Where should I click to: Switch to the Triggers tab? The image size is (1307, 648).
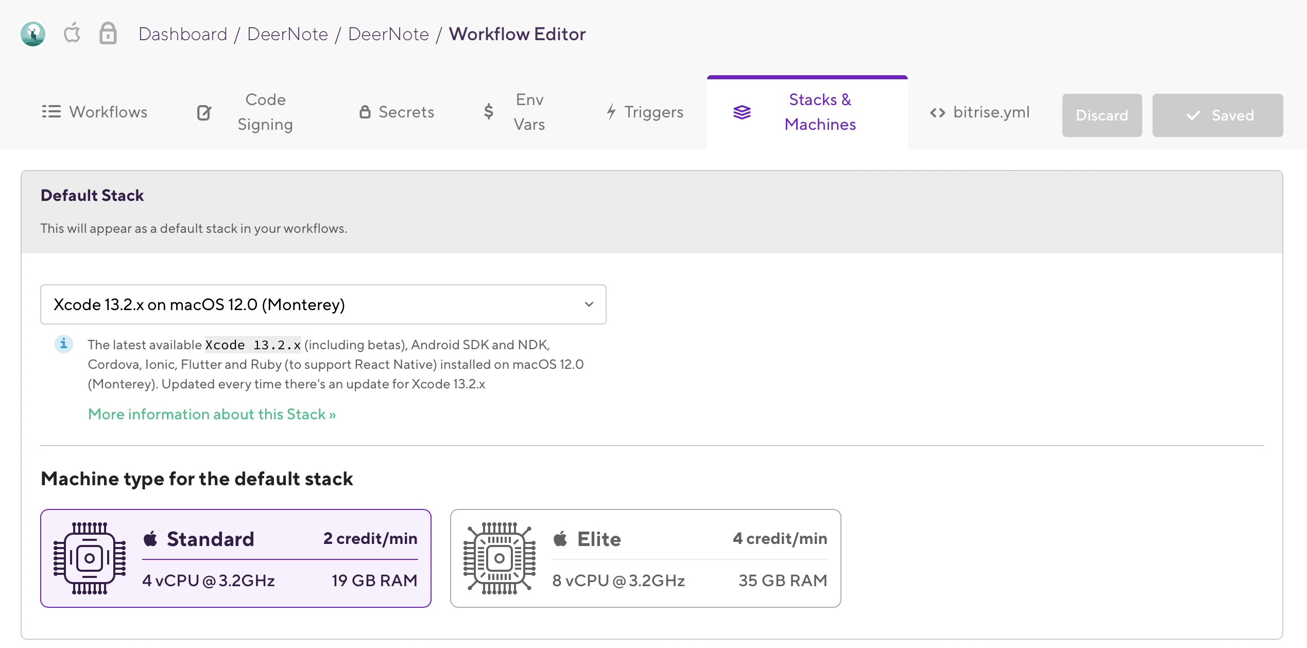tap(645, 112)
